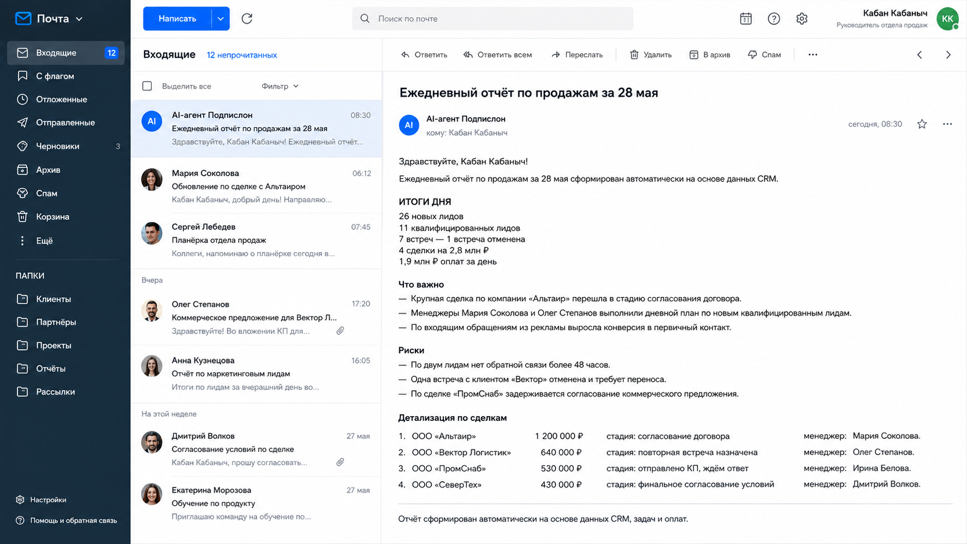Open the toolbar more actions ellipsis

point(812,54)
